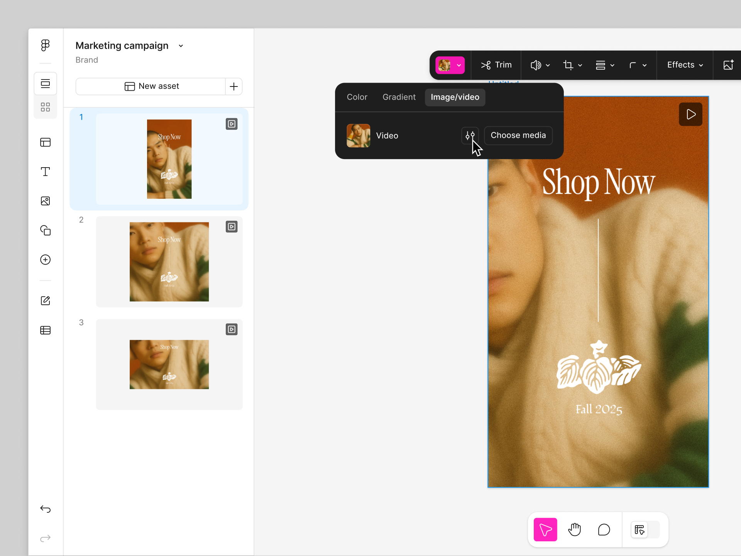Viewport: 741px width, 556px height.
Task: Open the Comment tool at the bottom
Action: 604,529
